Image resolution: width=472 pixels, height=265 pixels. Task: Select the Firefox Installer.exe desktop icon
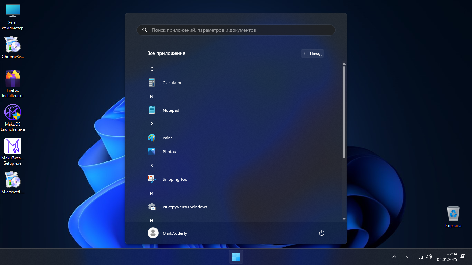coord(13,84)
